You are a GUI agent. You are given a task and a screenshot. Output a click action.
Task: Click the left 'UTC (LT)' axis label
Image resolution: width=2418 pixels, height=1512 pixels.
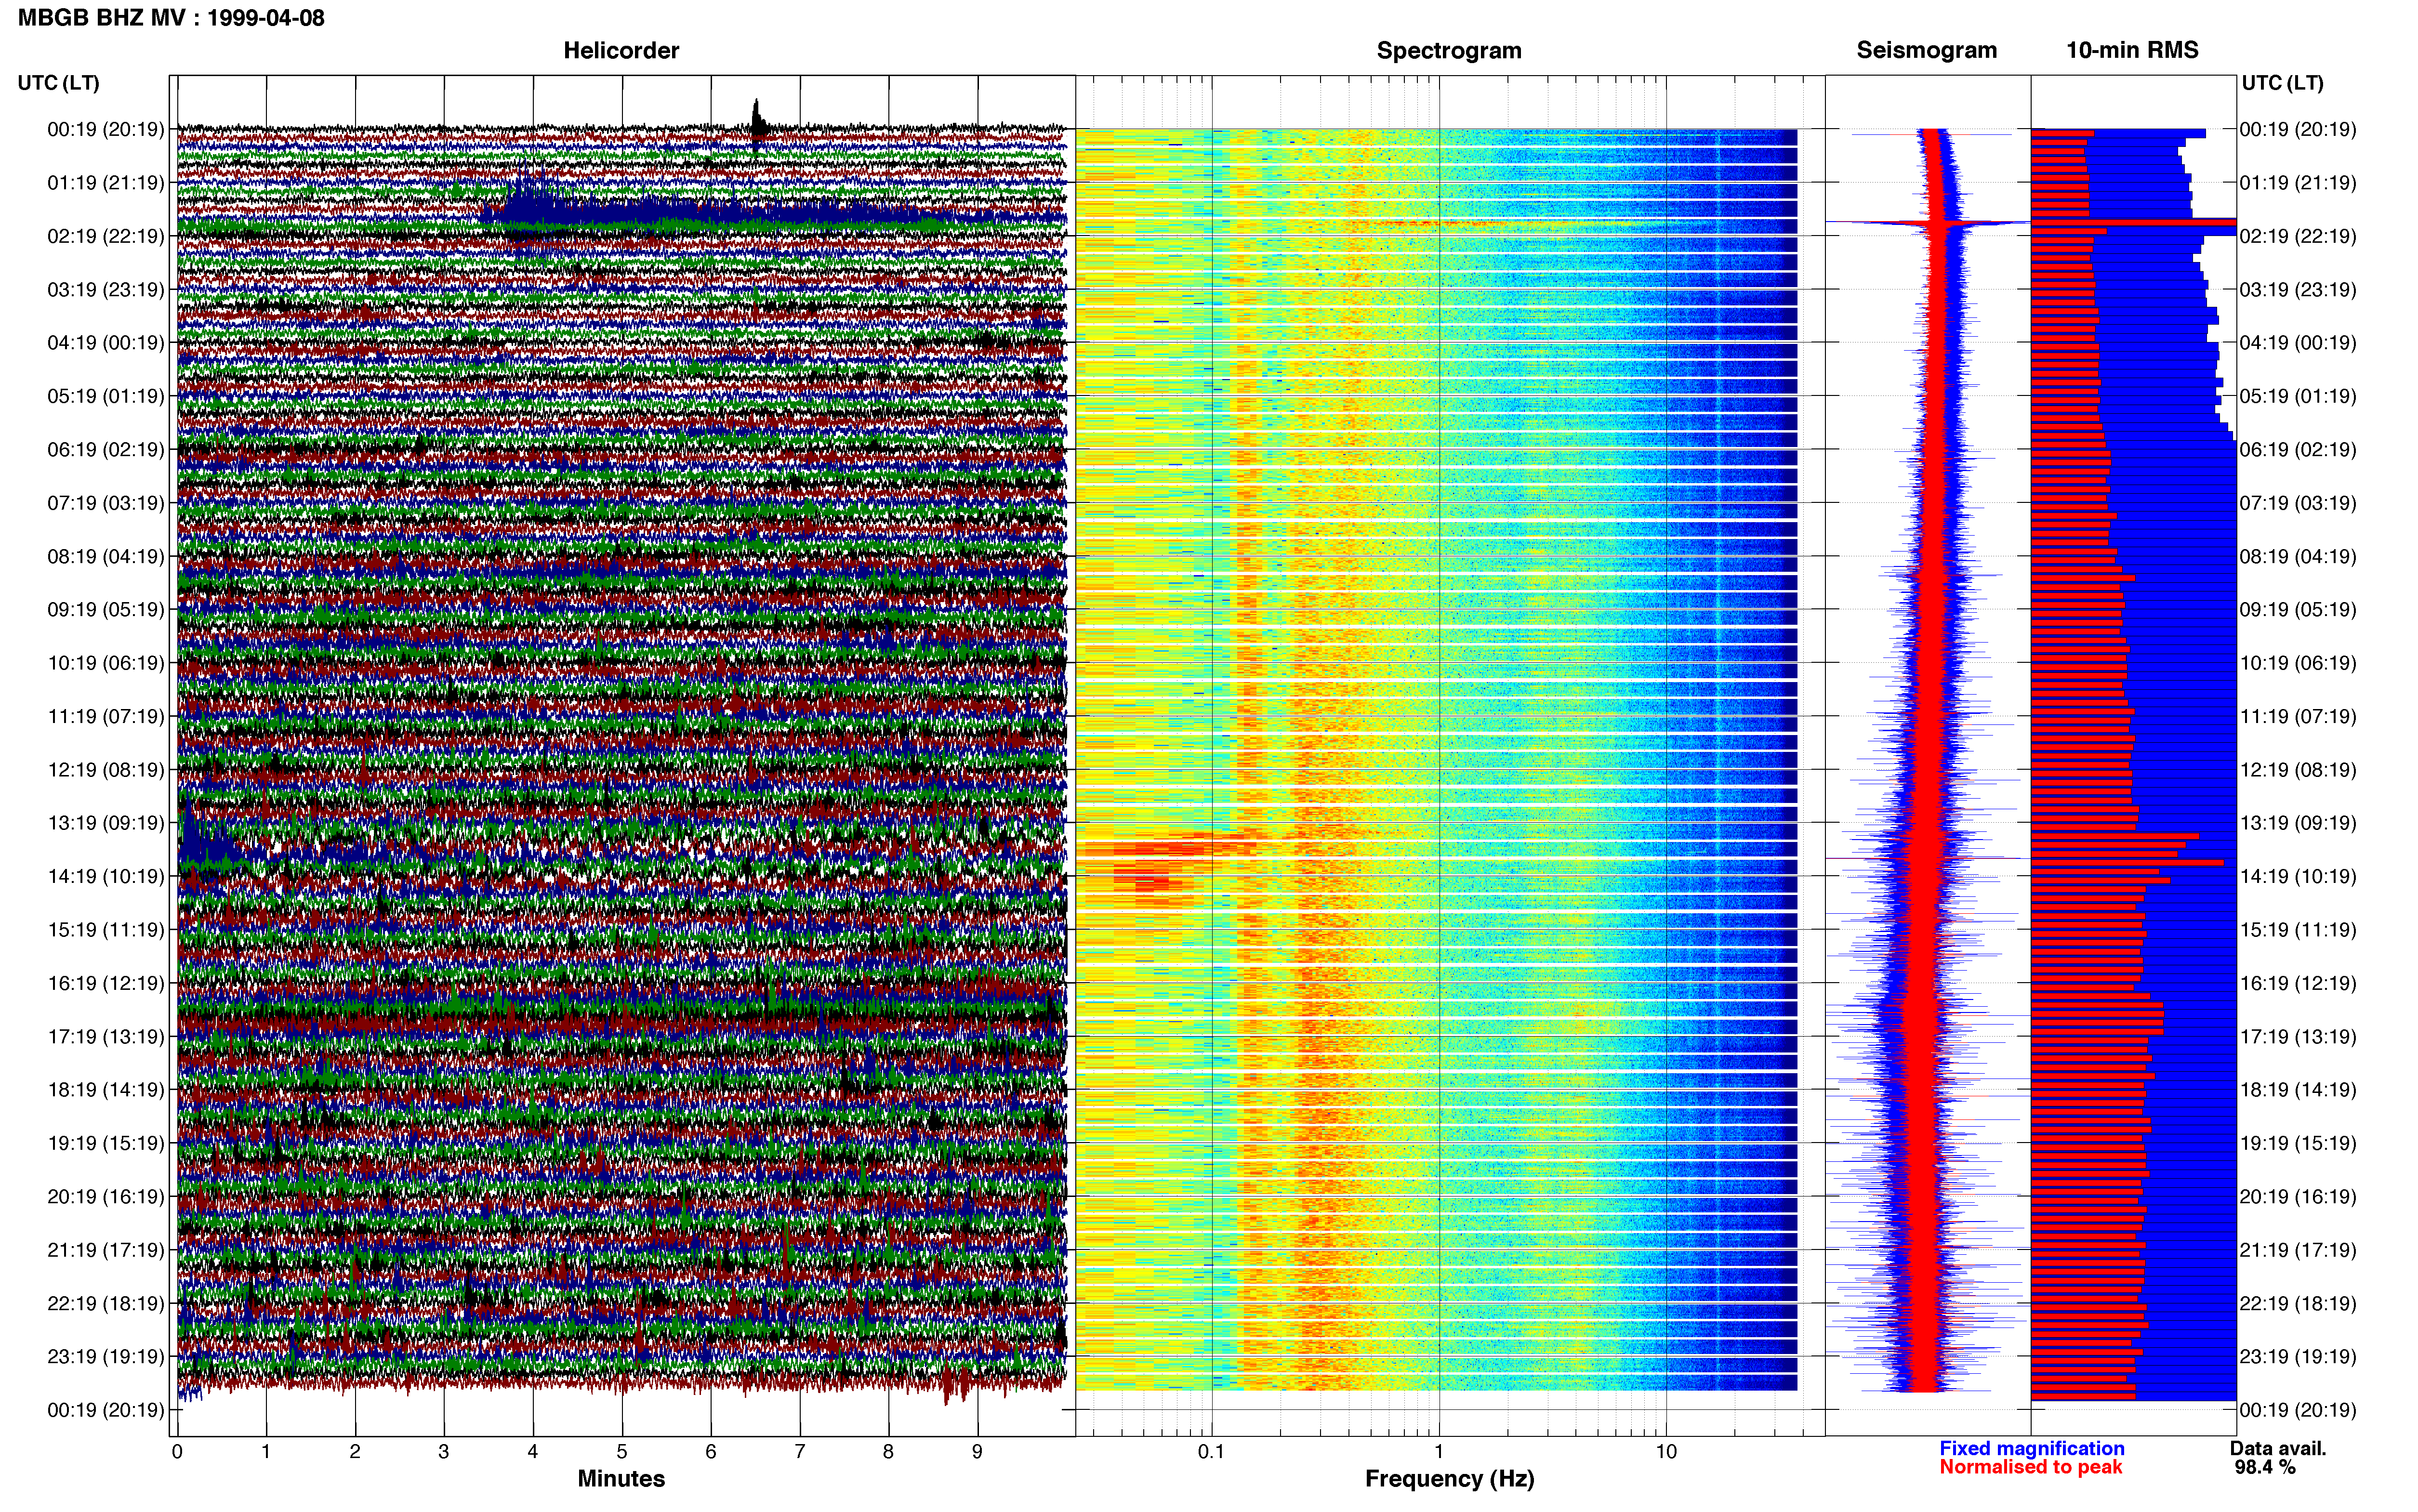pyautogui.click(x=58, y=83)
